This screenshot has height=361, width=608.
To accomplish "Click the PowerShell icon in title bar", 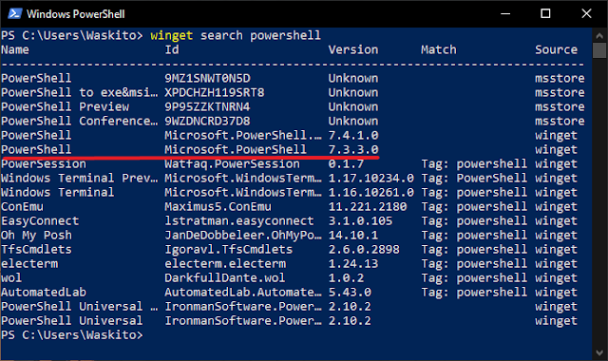I will click(x=15, y=14).
